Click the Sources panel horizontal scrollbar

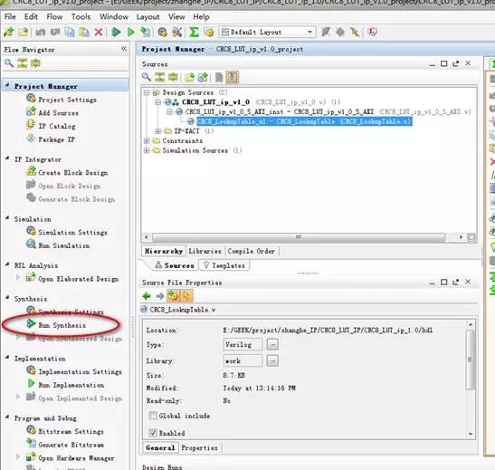[x=299, y=237]
